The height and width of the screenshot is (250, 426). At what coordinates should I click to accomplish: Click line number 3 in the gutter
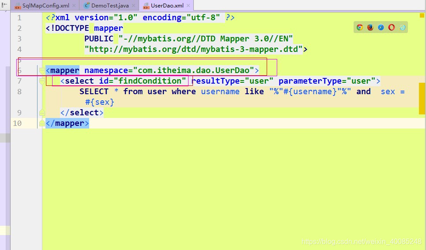(19, 39)
